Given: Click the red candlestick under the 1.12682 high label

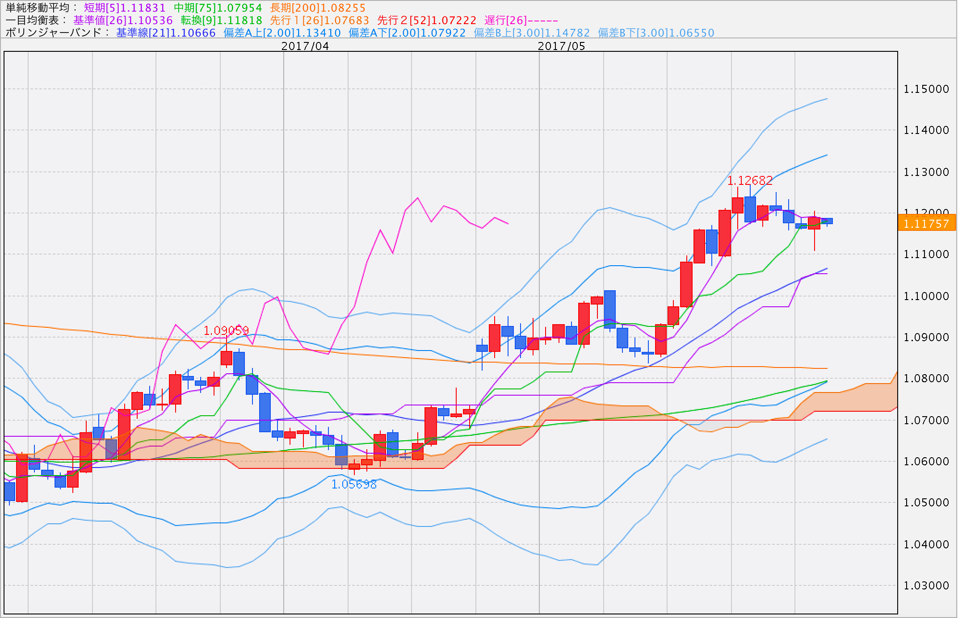Looking at the screenshot, I should pyautogui.click(x=737, y=205).
